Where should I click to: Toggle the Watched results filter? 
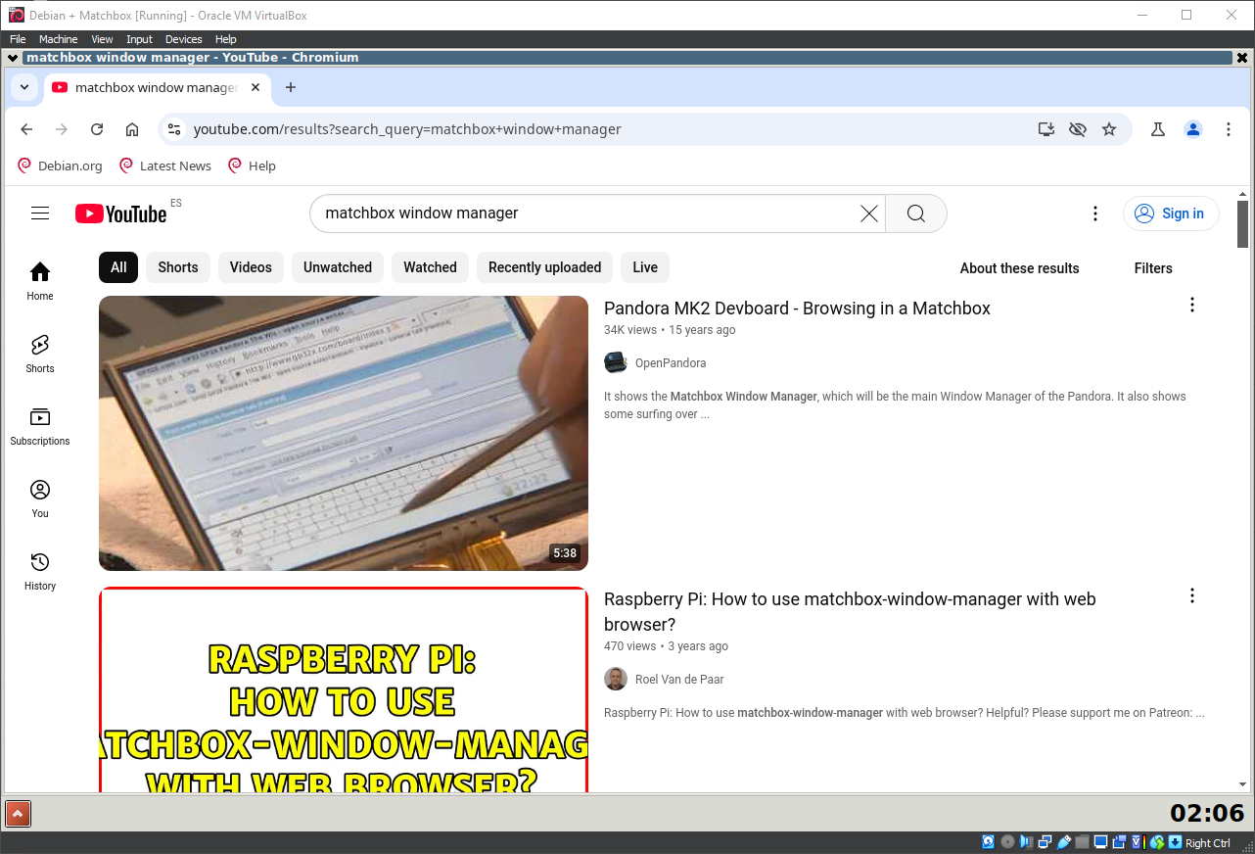pos(430,266)
